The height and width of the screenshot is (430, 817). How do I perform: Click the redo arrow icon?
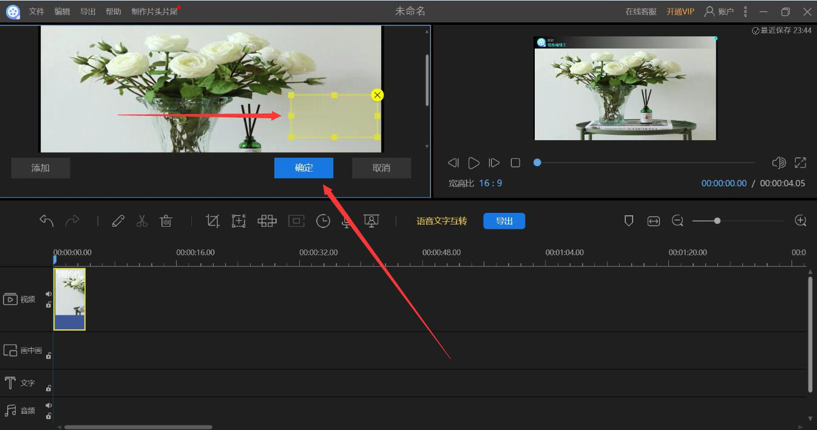(72, 221)
